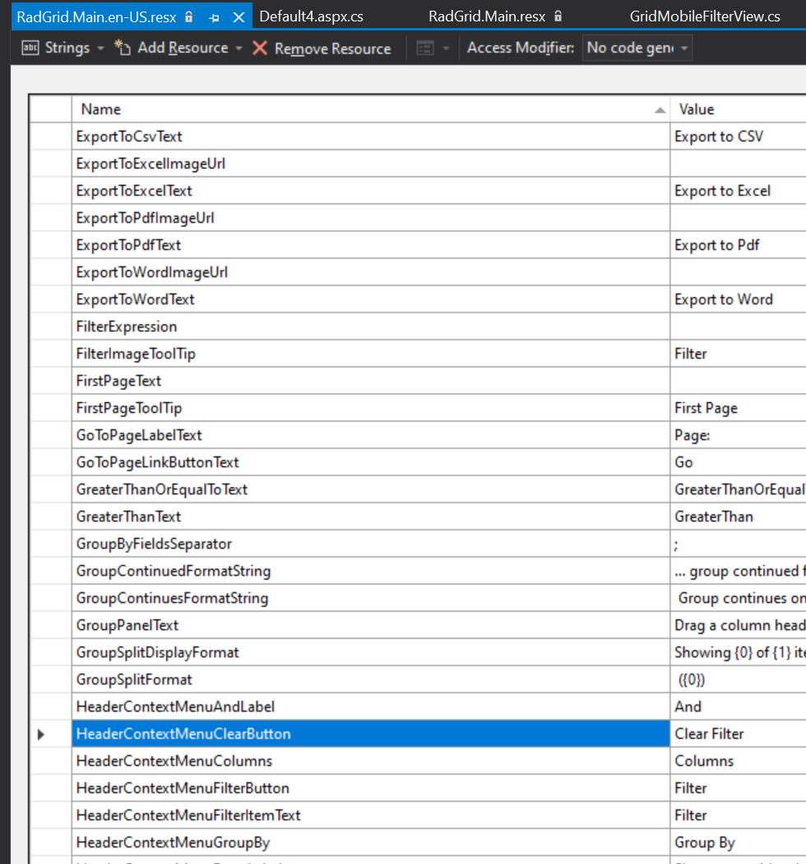Click the row indicator arrow for HeaderContextMenuClearButton
The image size is (806, 864).
pyautogui.click(x=41, y=734)
